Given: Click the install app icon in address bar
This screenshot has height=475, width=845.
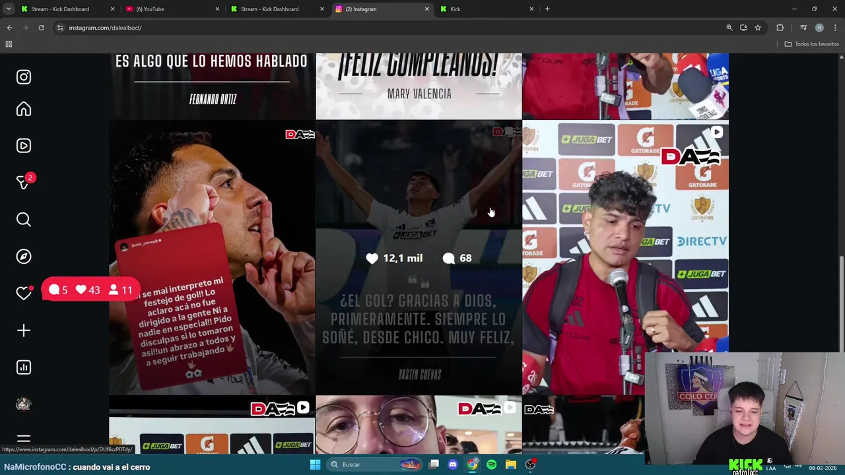Looking at the screenshot, I should pos(743,28).
